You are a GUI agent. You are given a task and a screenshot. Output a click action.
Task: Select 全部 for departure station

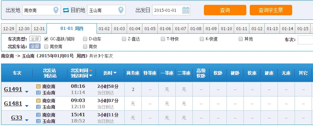35,47
